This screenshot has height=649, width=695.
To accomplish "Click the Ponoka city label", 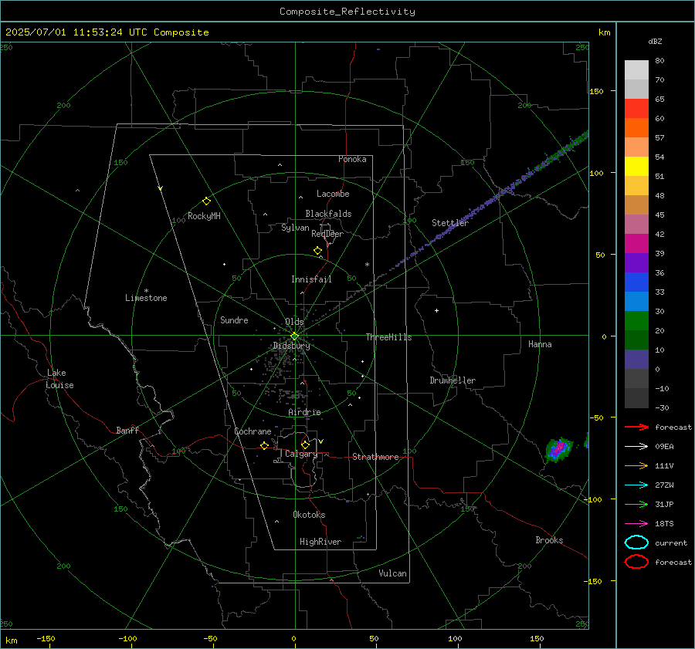I will (352, 159).
